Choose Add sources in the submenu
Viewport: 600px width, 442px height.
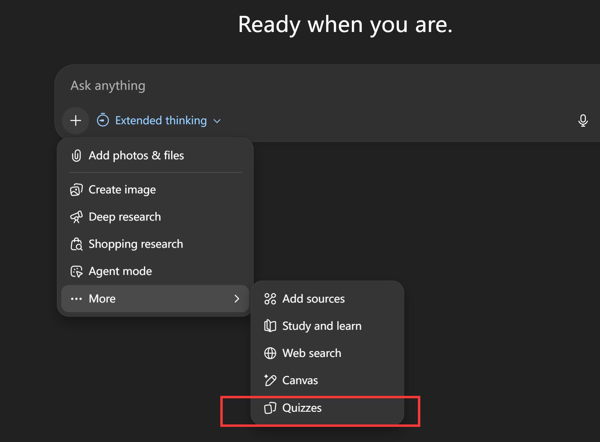pyautogui.click(x=313, y=299)
